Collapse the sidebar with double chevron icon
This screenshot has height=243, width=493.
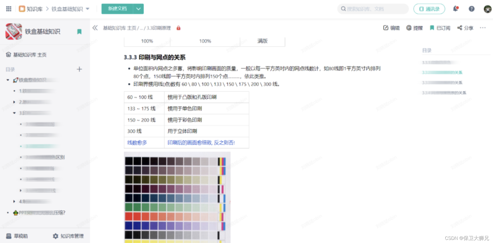coord(95,28)
